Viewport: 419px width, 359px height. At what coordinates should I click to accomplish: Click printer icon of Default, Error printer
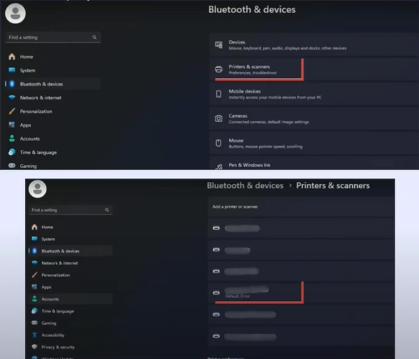click(216, 293)
